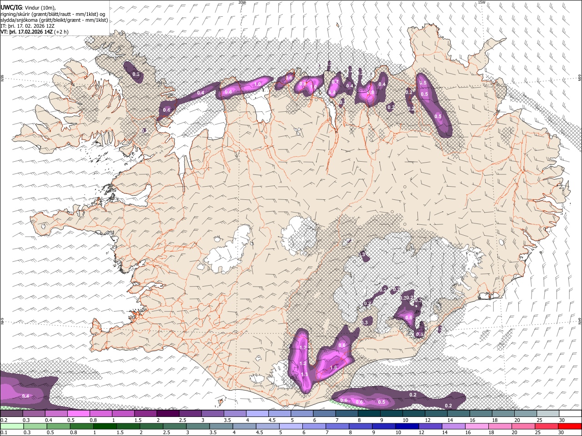Click the darkest green 1 swatch in rain legend
Image resolution: width=582 pixels, height=436 pixels.
pos(105,426)
